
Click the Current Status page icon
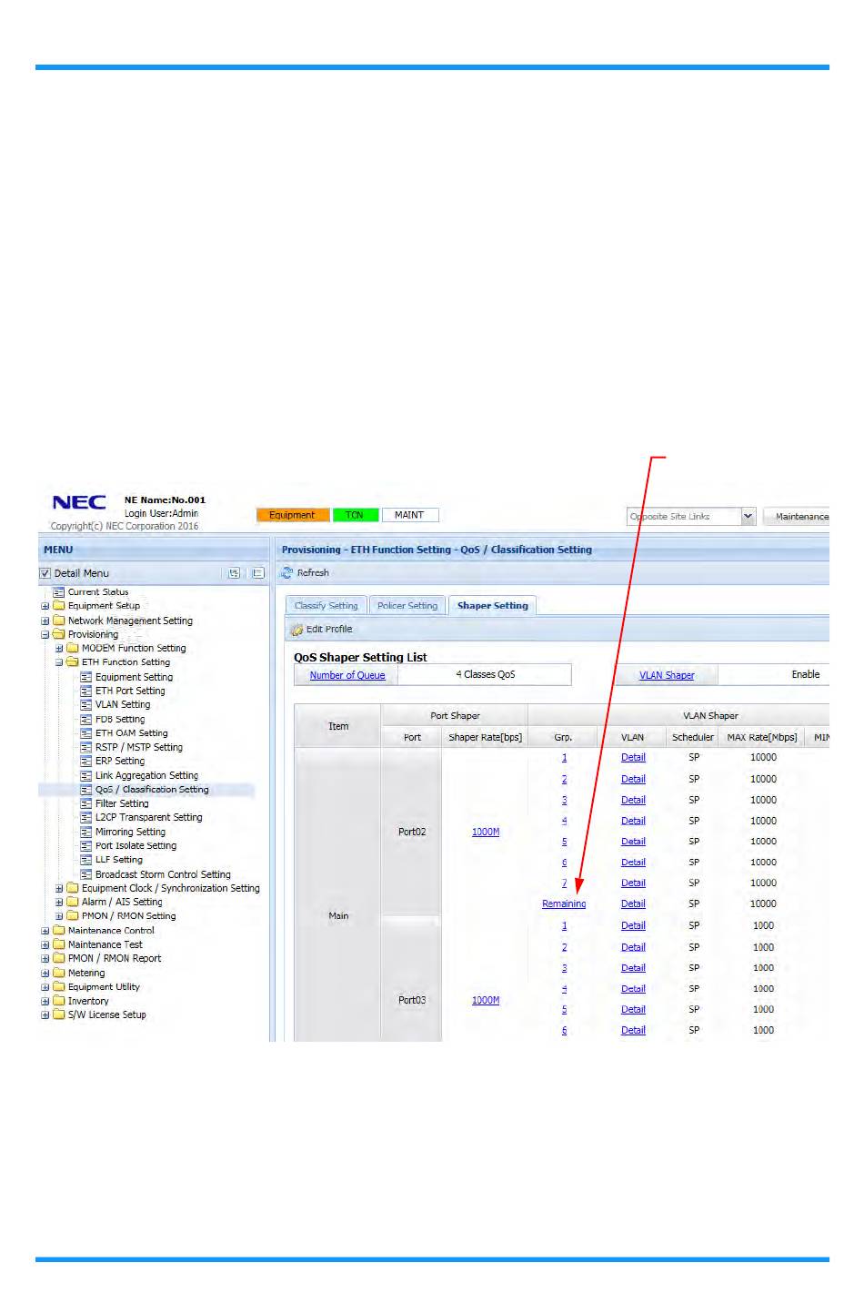pyautogui.click(x=59, y=592)
